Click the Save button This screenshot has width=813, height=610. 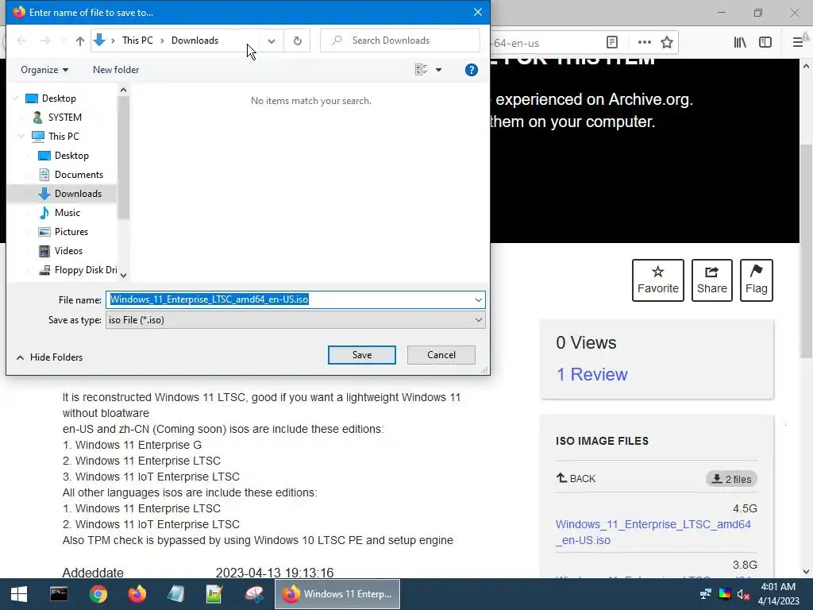click(361, 355)
